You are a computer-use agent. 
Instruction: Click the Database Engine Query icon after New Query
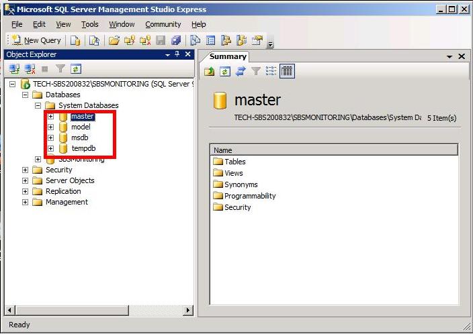click(x=75, y=40)
